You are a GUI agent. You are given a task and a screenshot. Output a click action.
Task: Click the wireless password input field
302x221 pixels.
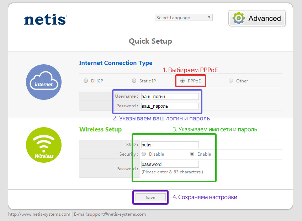(170, 165)
